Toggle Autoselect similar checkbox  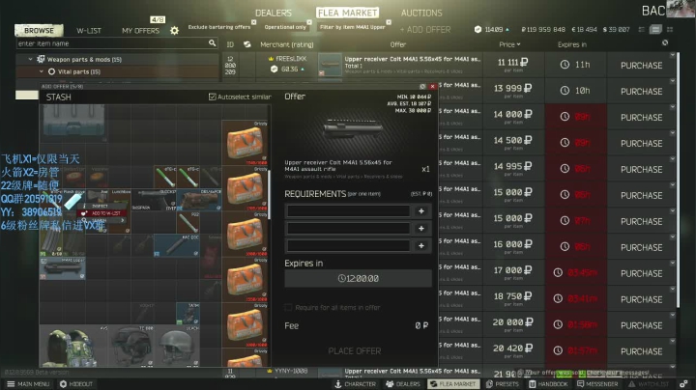tap(212, 97)
